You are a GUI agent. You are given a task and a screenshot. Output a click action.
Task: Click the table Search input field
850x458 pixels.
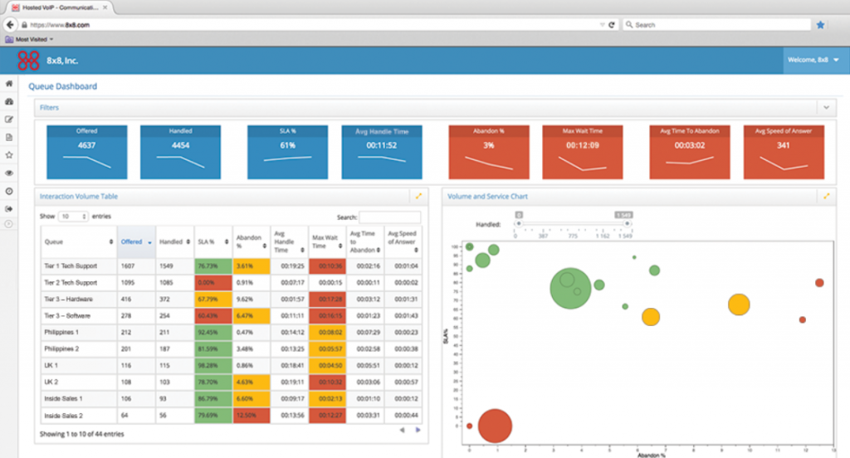389,217
